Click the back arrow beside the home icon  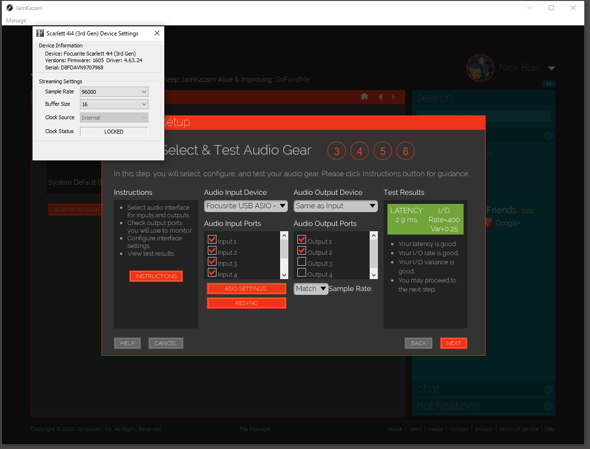[381, 97]
